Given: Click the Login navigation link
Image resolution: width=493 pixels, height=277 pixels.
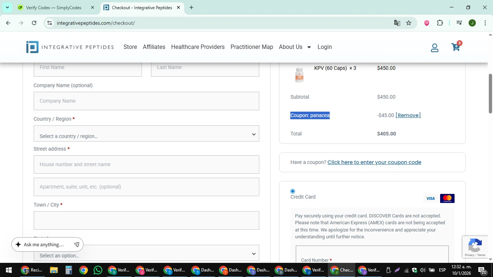Looking at the screenshot, I should tap(325, 47).
